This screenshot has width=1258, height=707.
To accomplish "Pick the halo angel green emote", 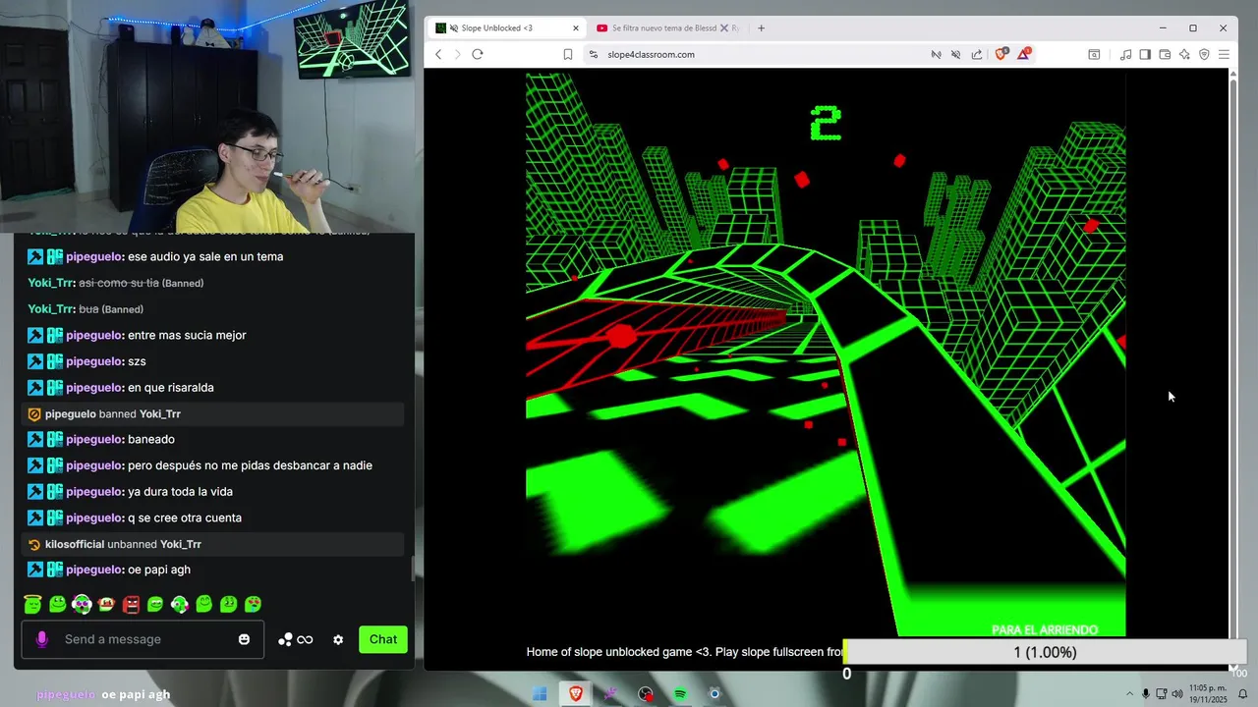I will [33, 604].
